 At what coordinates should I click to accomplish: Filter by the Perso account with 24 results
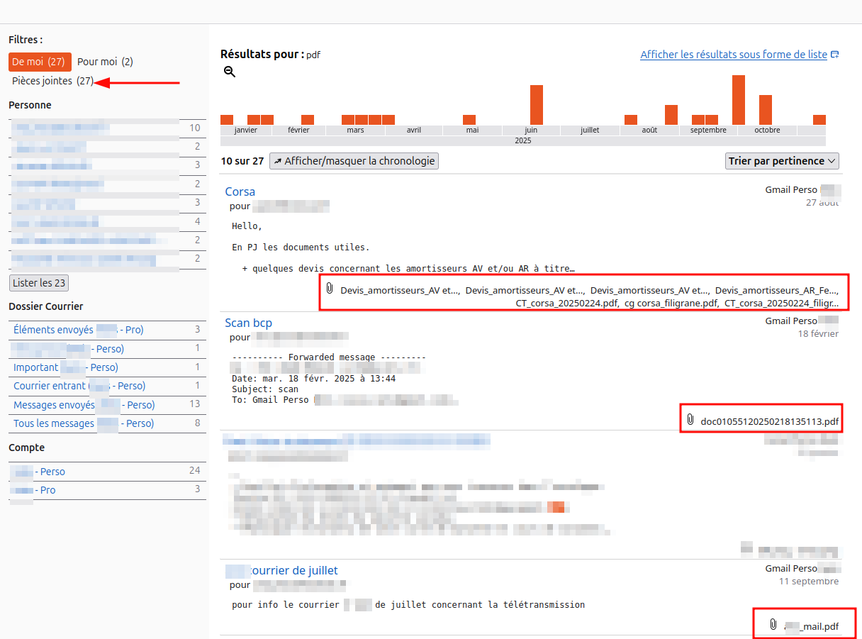[107, 471]
